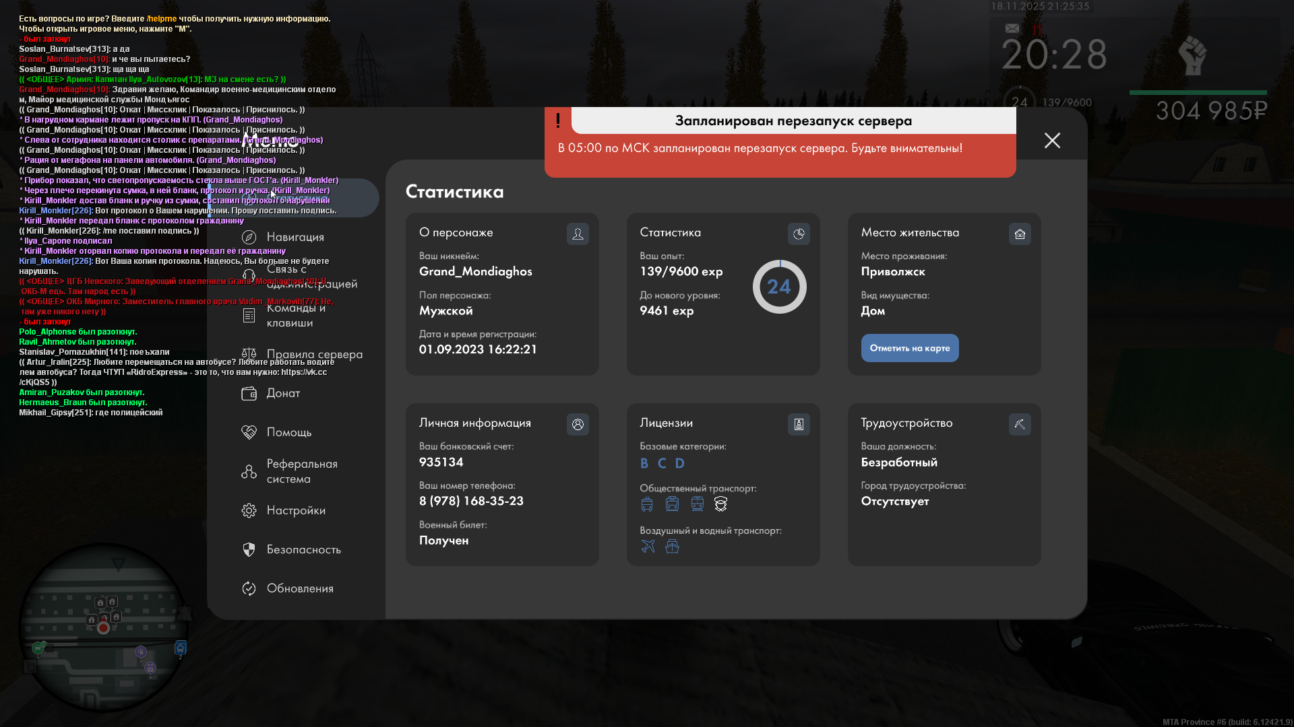Open Реферальная система menu item
This screenshot has height=727, width=1294.
[x=301, y=471]
